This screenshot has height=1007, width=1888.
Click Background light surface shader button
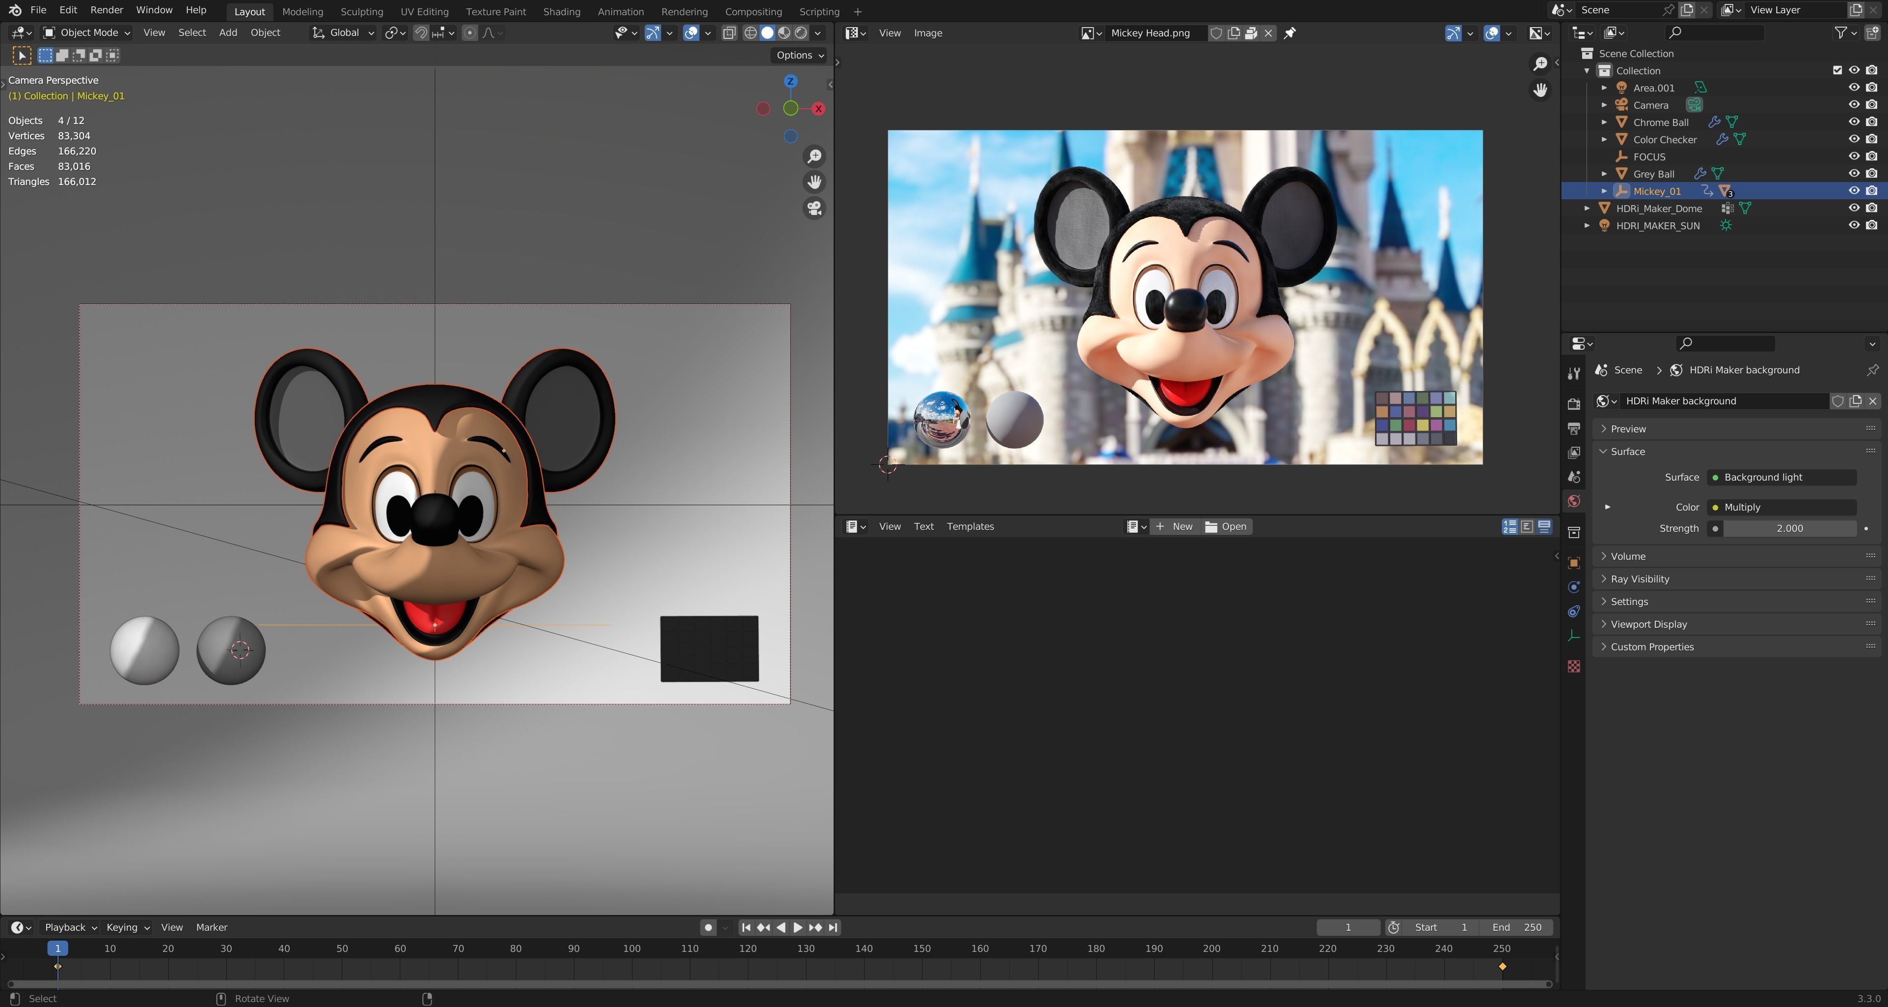pos(1782,477)
